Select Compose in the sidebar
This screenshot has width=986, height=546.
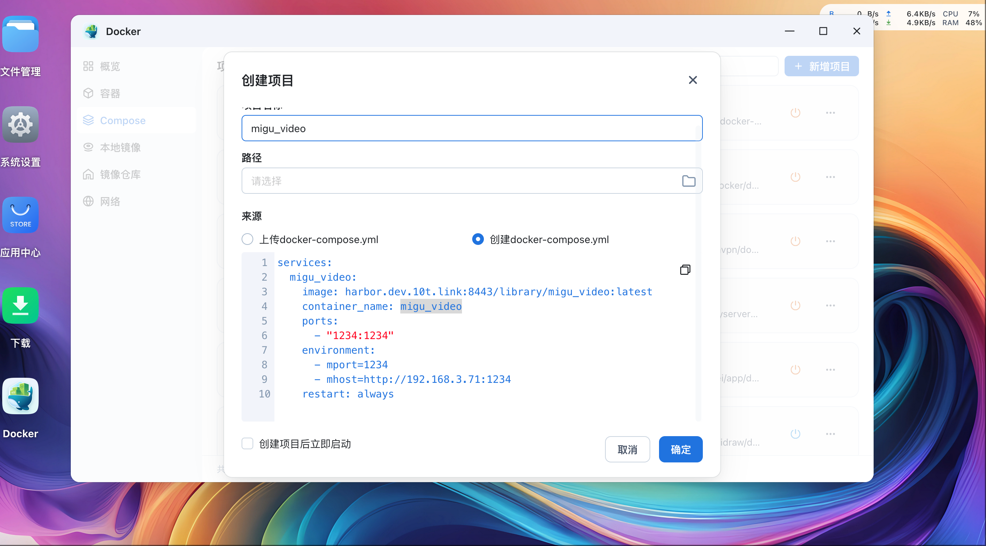coord(123,120)
